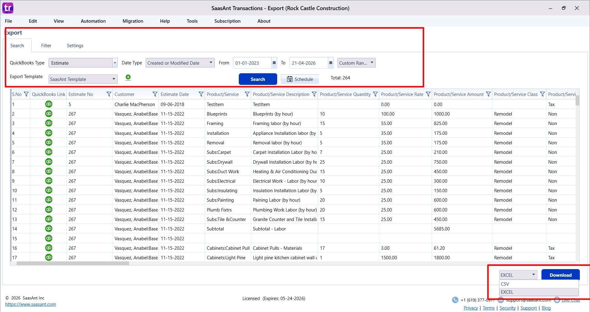This screenshot has width=590, height=312.
Task: Open the Security link
Action: (508, 308)
